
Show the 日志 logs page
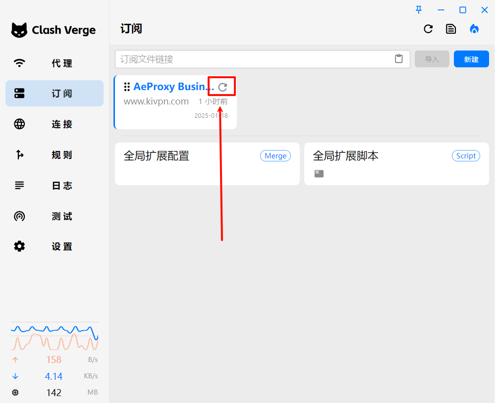[55, 186]
